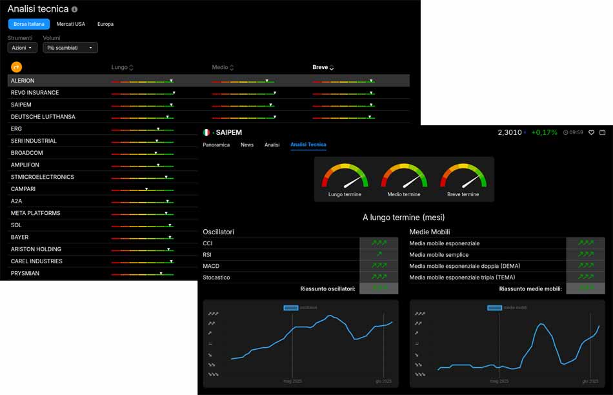Click the CAMPARI row name
Image resolution: width=613 pixels, height=395 pixels.
click(23, 189)
